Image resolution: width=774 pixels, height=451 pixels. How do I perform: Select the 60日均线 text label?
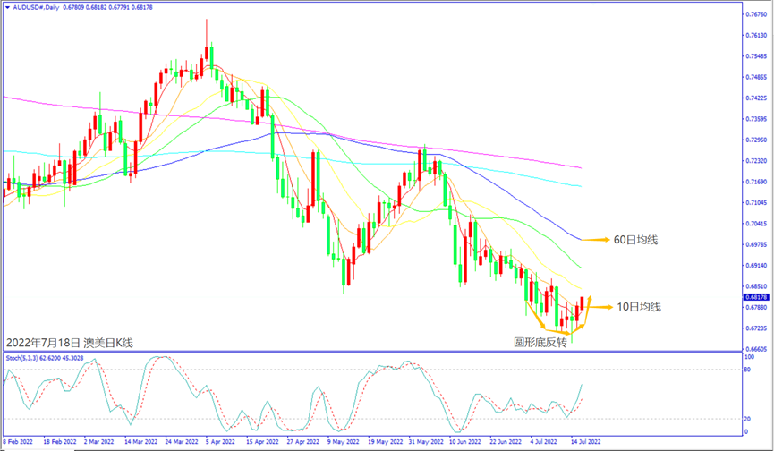636,240
